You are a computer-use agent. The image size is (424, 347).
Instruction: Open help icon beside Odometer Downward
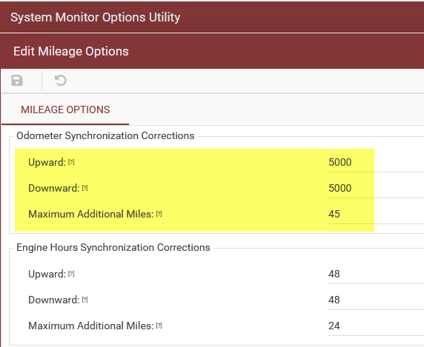pyautogui.click(x=85, y=188)
